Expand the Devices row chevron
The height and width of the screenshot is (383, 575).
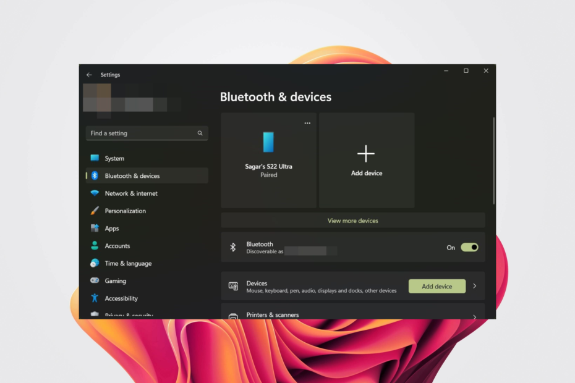click(475, 285)
